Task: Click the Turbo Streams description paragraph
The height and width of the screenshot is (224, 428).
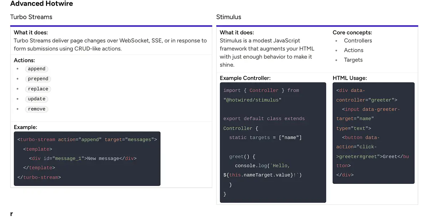Action: pos(110,44)
